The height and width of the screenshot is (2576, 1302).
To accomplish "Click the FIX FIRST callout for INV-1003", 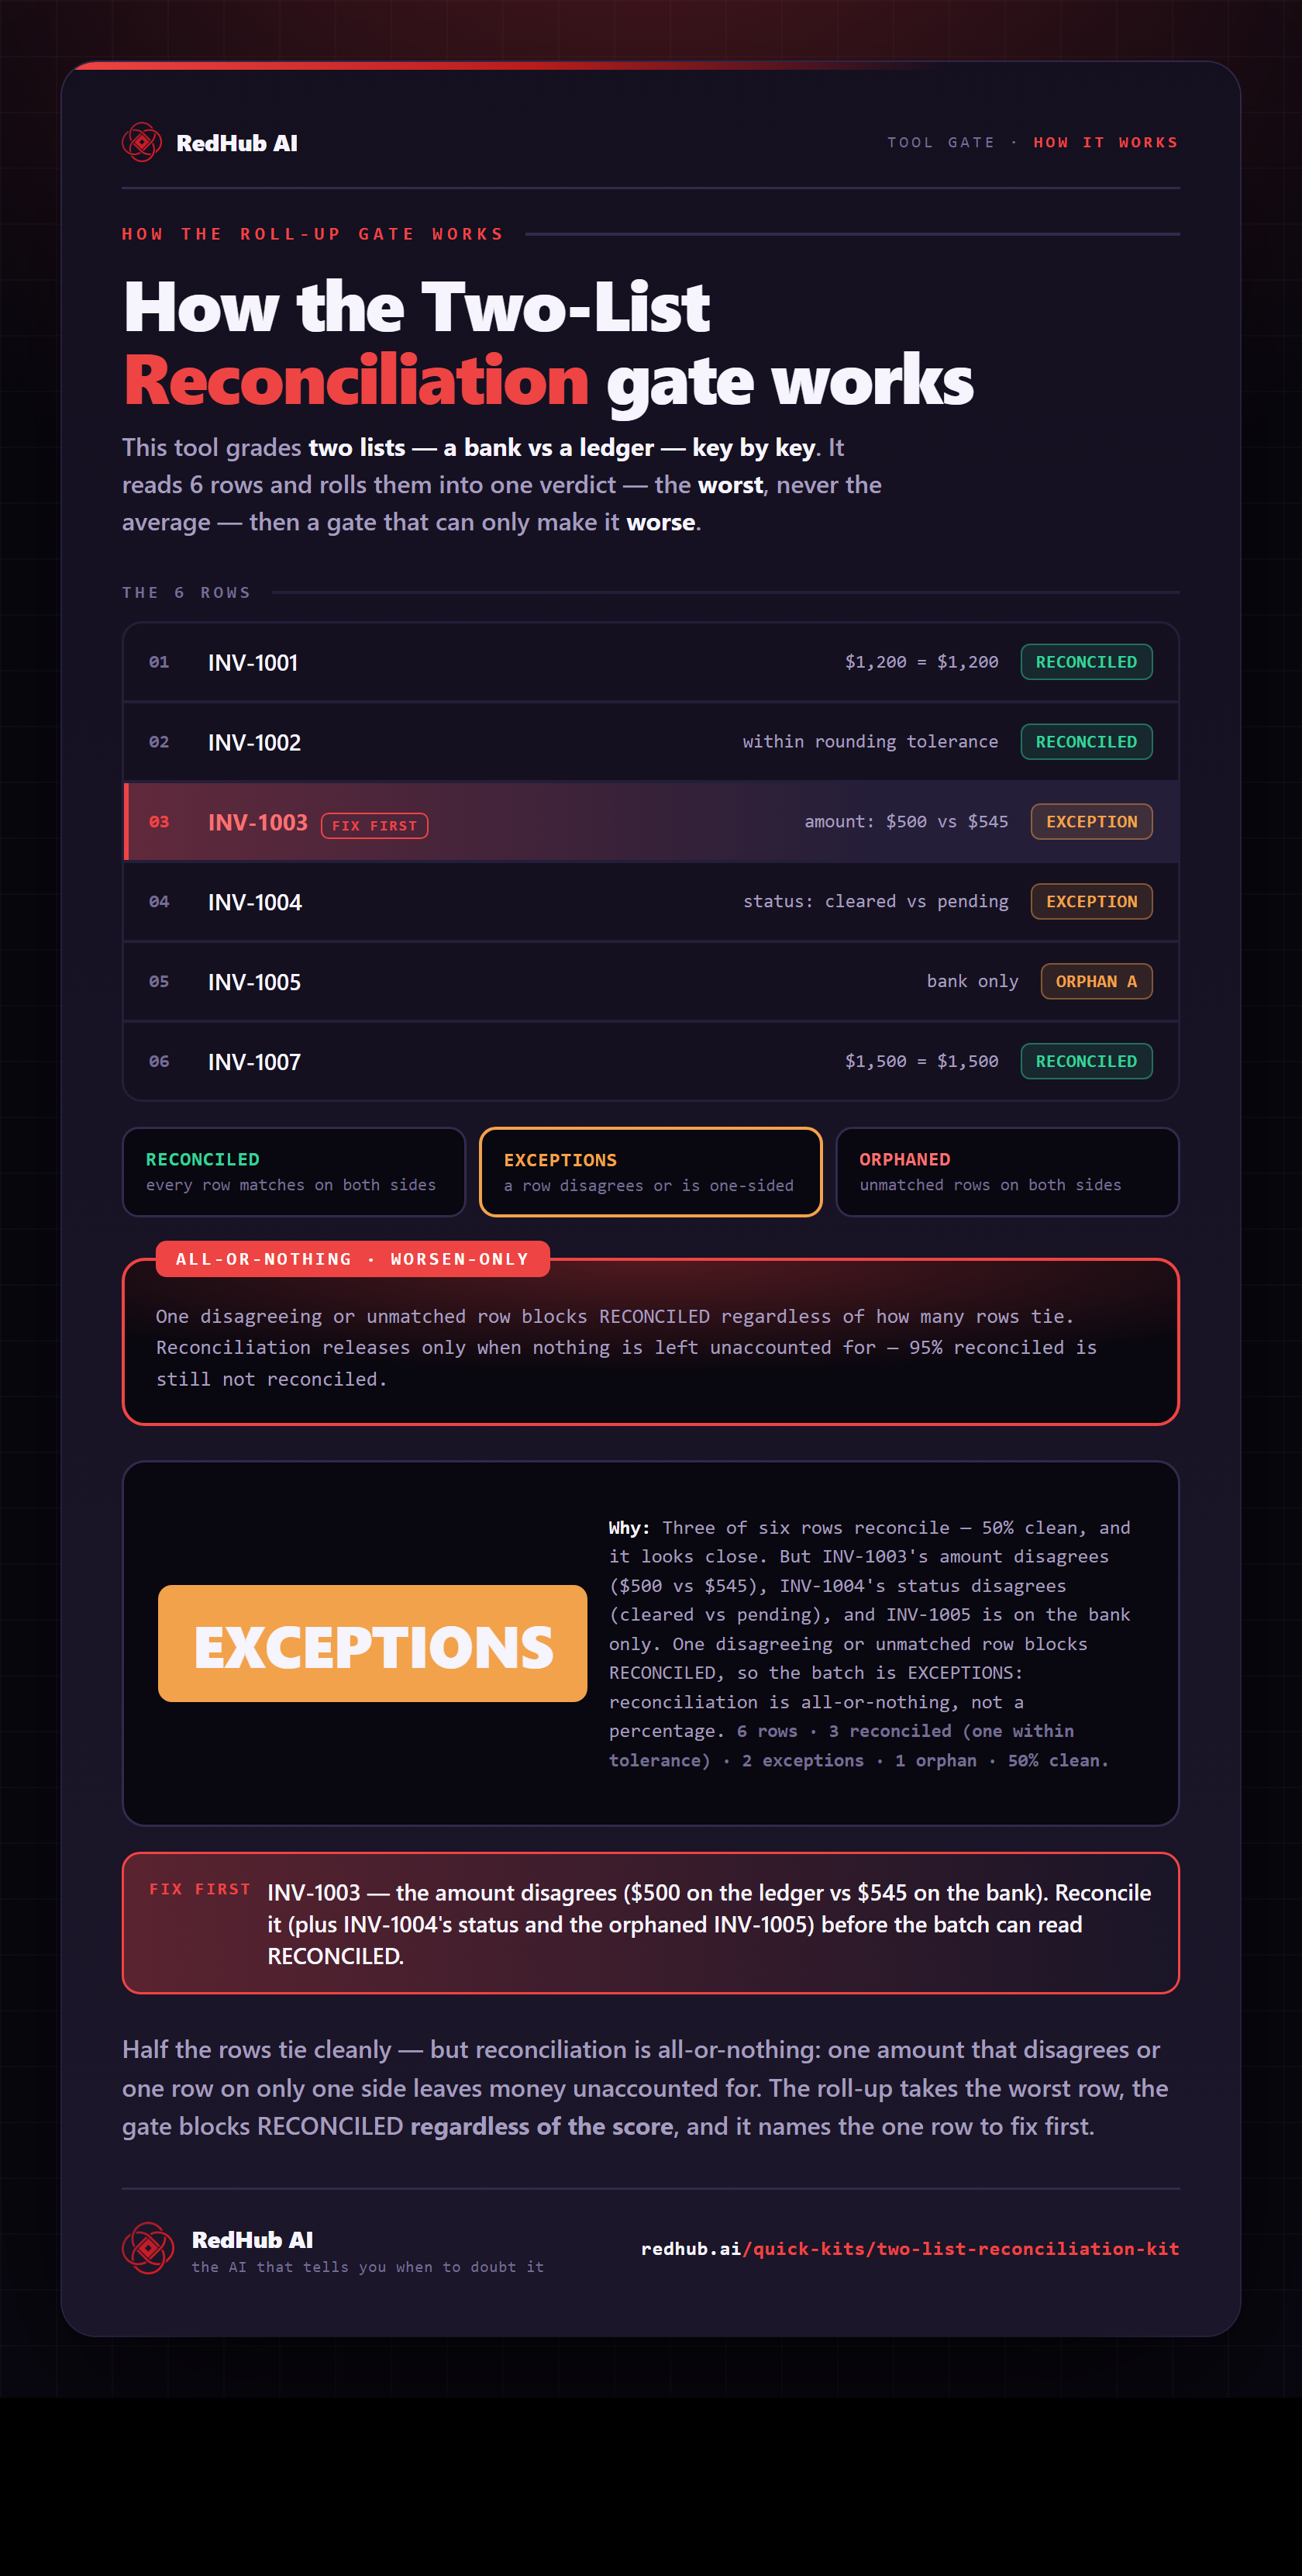I will click(x=650, y=1923).
